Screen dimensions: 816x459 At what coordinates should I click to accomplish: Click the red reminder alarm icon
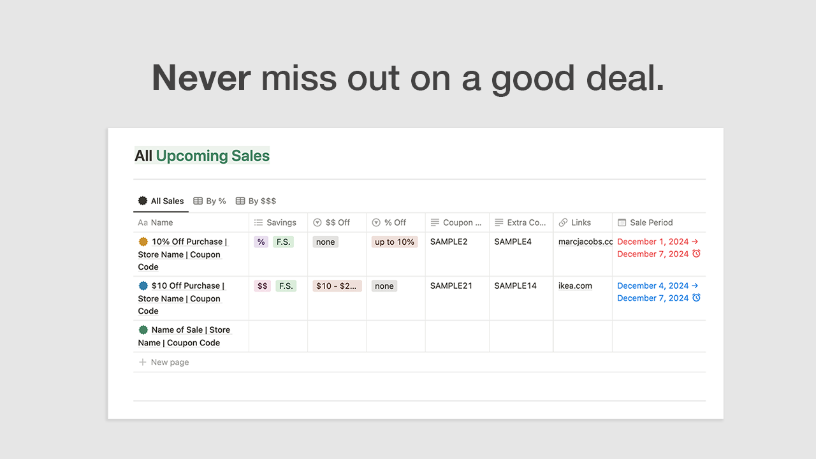pos(696,254)
